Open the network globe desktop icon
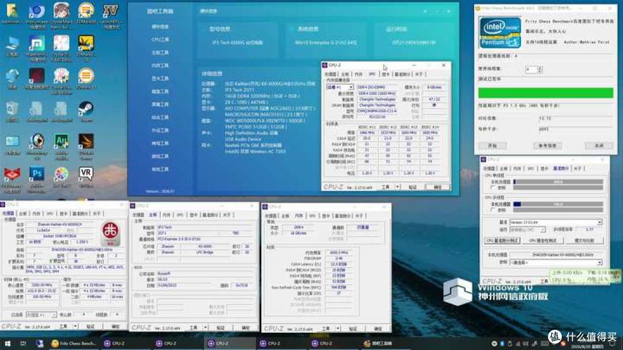 (12, 76)
